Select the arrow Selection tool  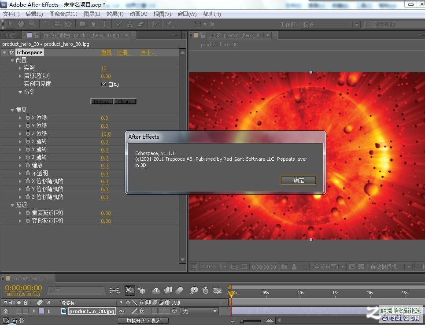[10, 24]
